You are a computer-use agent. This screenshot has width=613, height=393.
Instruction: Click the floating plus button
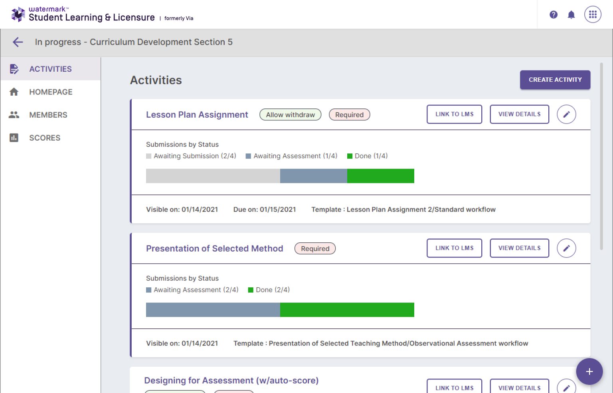click(x=589, y=371)
